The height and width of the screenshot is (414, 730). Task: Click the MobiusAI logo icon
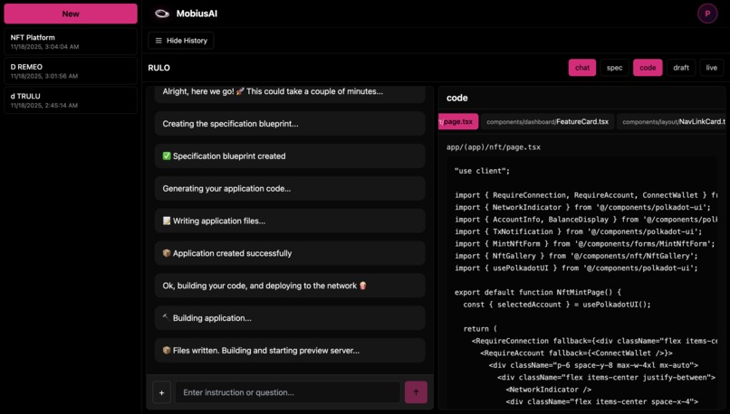point(161,14)
